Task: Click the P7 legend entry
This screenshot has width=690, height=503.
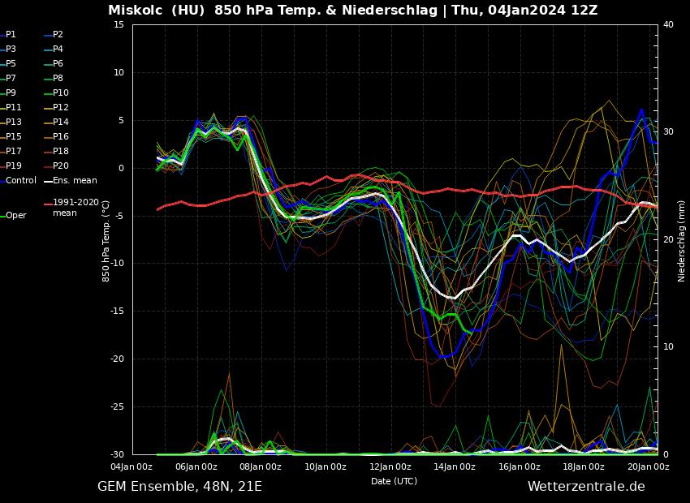Action: click(x=11, y=79)
